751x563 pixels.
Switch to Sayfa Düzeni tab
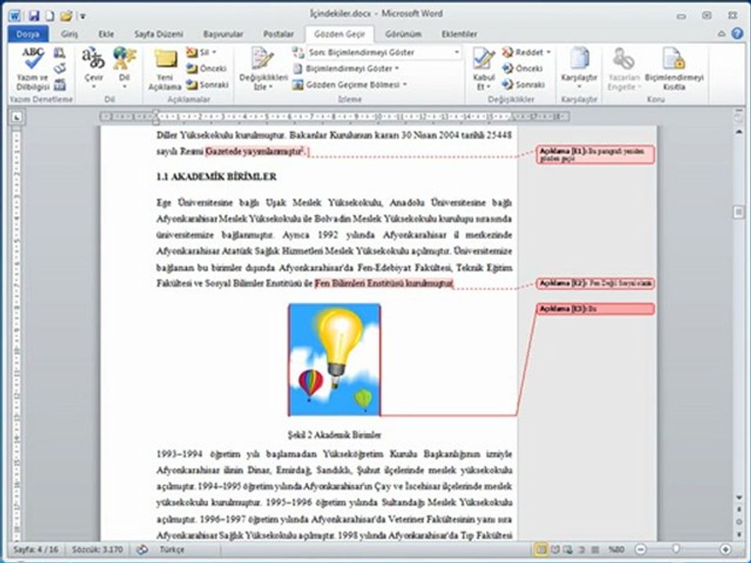158,34
